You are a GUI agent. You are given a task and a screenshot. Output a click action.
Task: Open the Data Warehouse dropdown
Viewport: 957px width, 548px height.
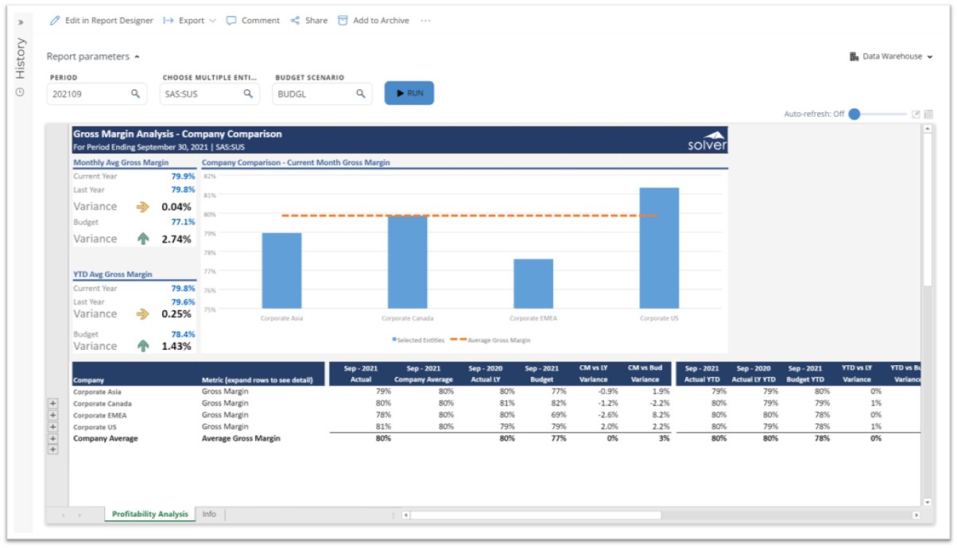pos(890,56)
